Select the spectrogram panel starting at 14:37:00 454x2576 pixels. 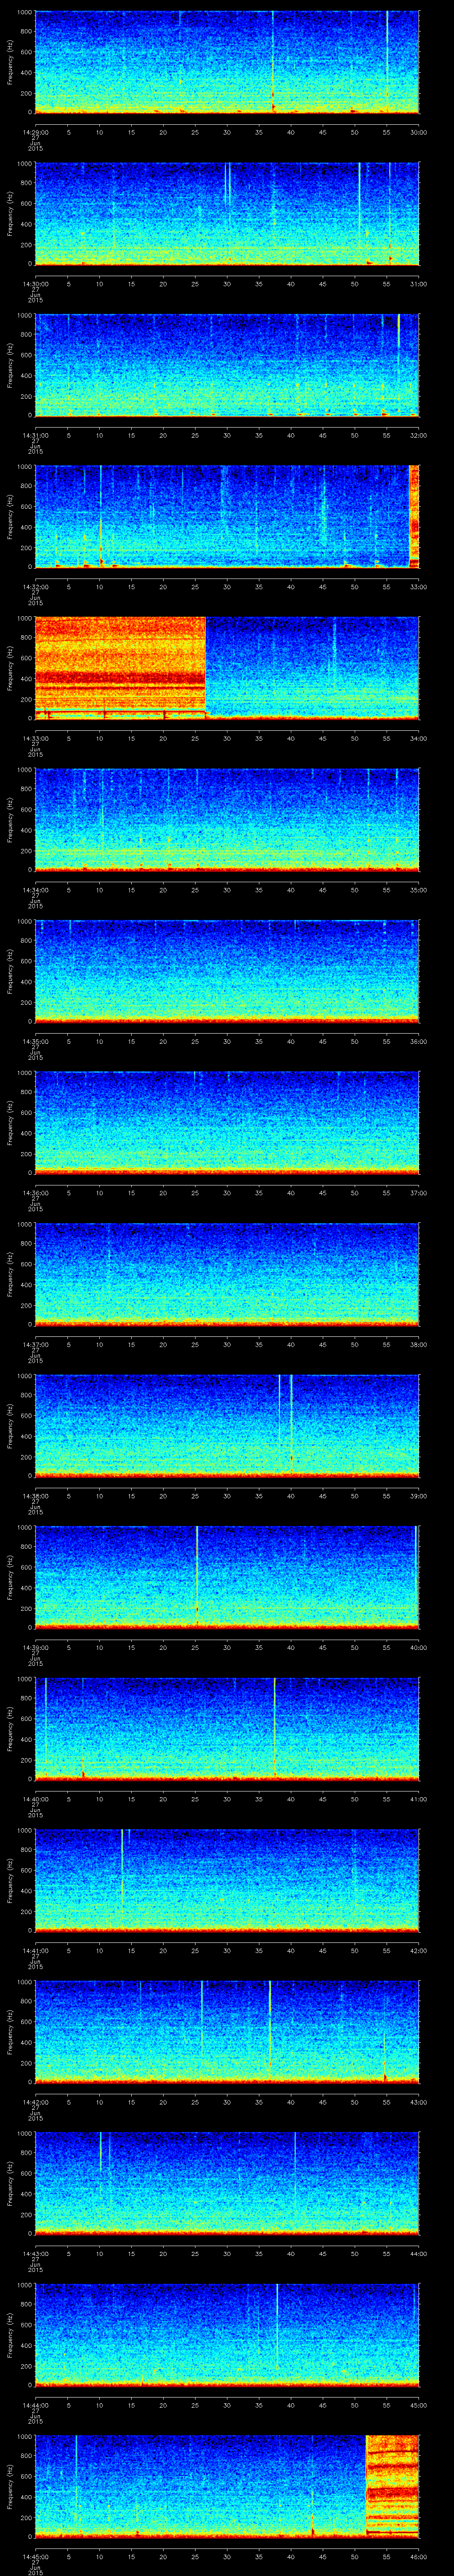(227, 1274)
